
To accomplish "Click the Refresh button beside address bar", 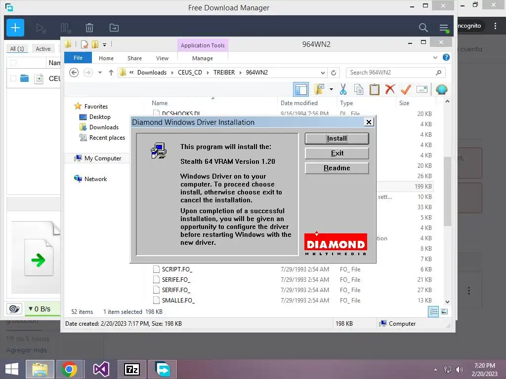I will [x=334, y=73].
